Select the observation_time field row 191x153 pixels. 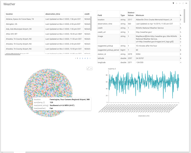139,24
